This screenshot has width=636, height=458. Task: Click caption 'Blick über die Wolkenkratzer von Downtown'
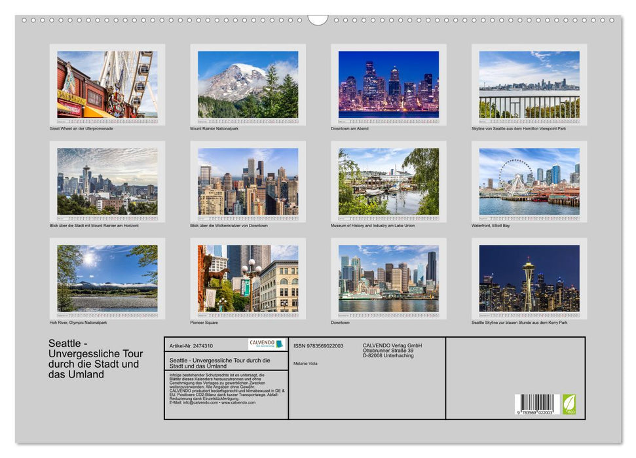click(229, 225)
